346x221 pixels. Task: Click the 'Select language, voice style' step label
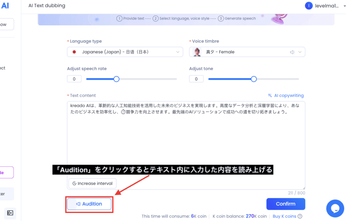[x=184, y=19]
